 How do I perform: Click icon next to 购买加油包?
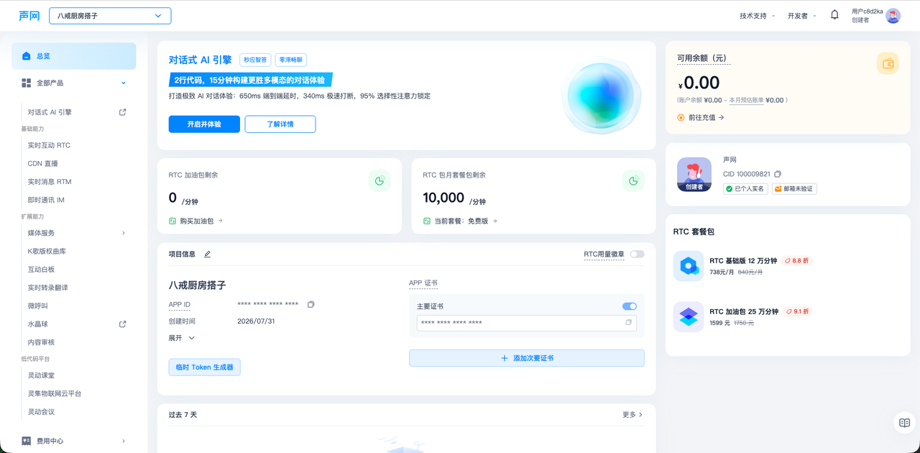tap(172, 221)
